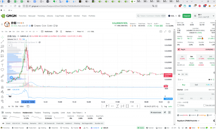
Task: Expand more timeframe intervals chevron
Action: 37,32
